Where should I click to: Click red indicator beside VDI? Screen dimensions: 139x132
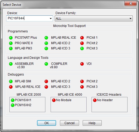pyautogui.click(x=82, y=64)
